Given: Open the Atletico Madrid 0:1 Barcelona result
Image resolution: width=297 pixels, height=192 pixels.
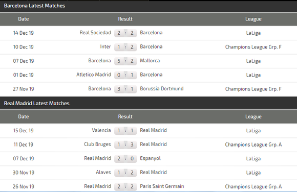Looking at the screenshot, I should (125, 75).
